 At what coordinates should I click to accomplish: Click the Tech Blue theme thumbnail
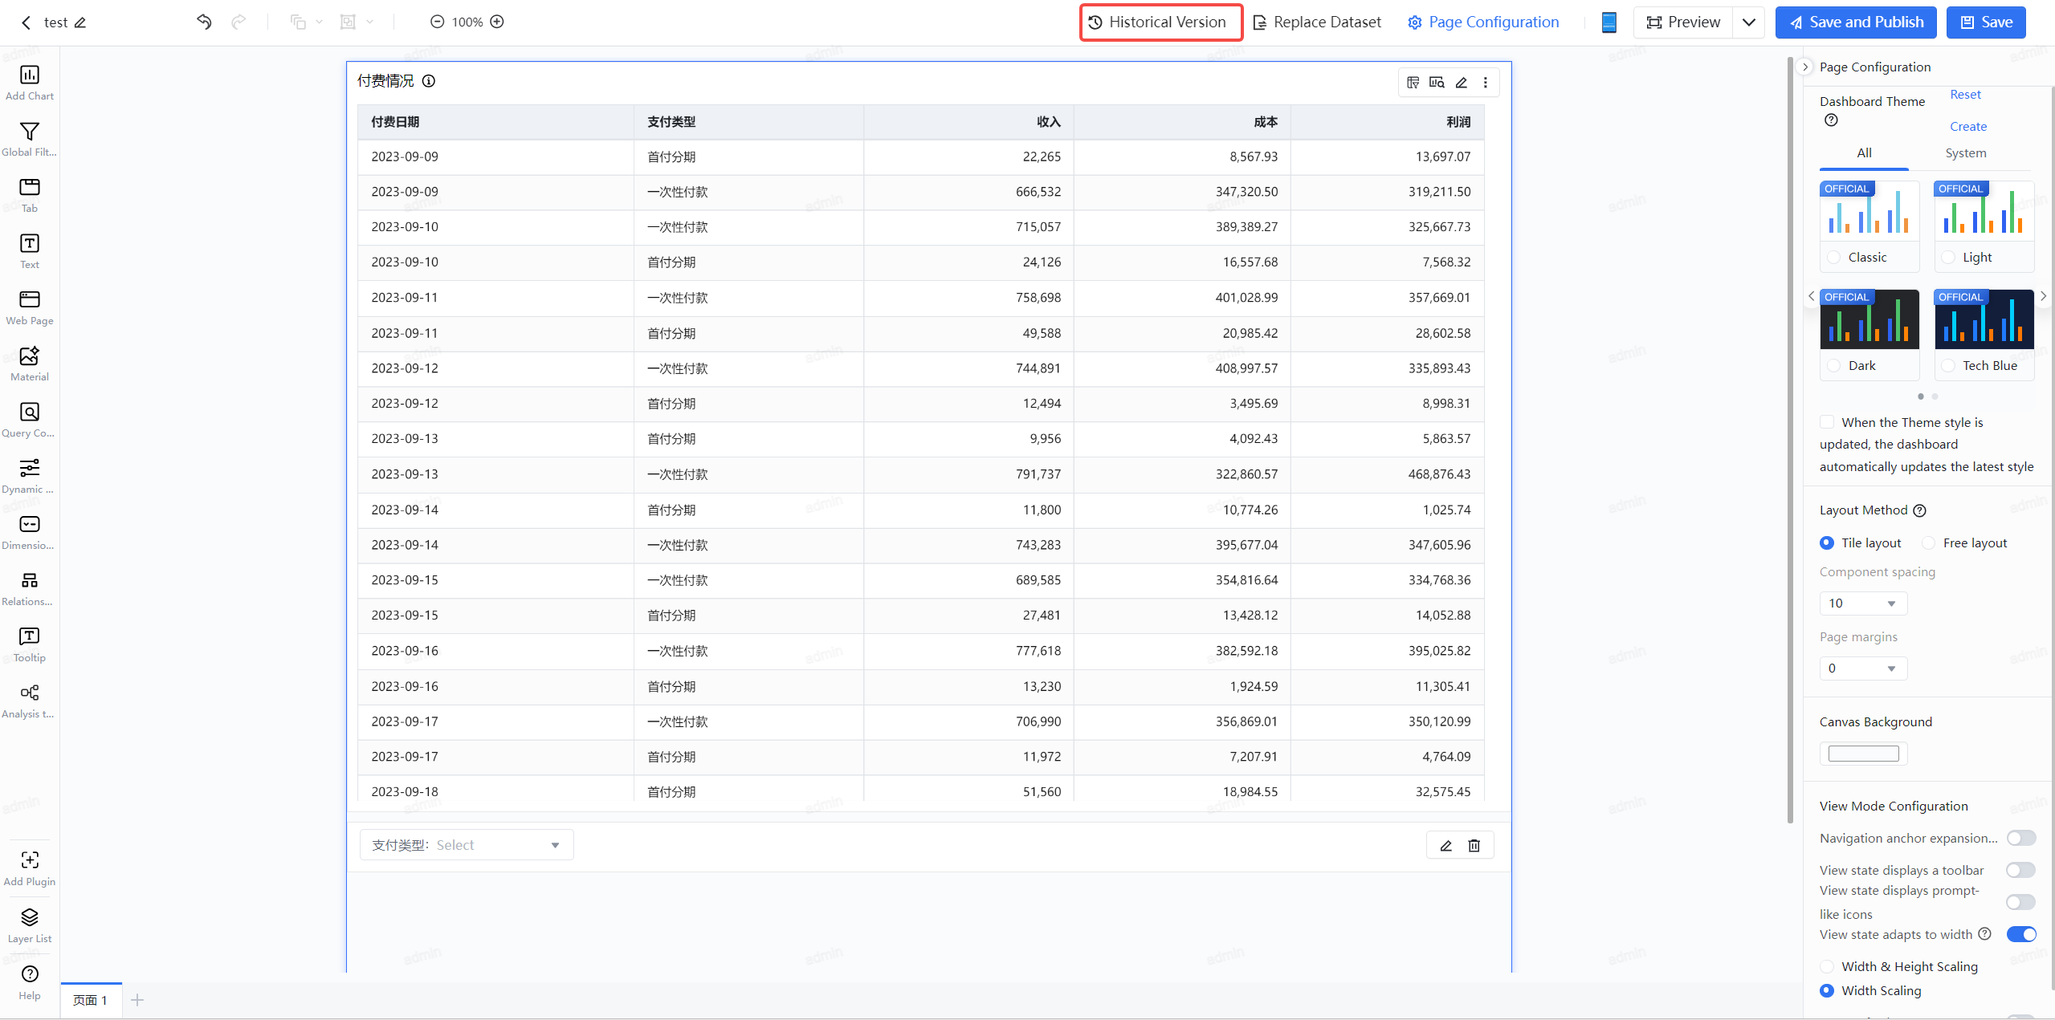point(1984,319)
